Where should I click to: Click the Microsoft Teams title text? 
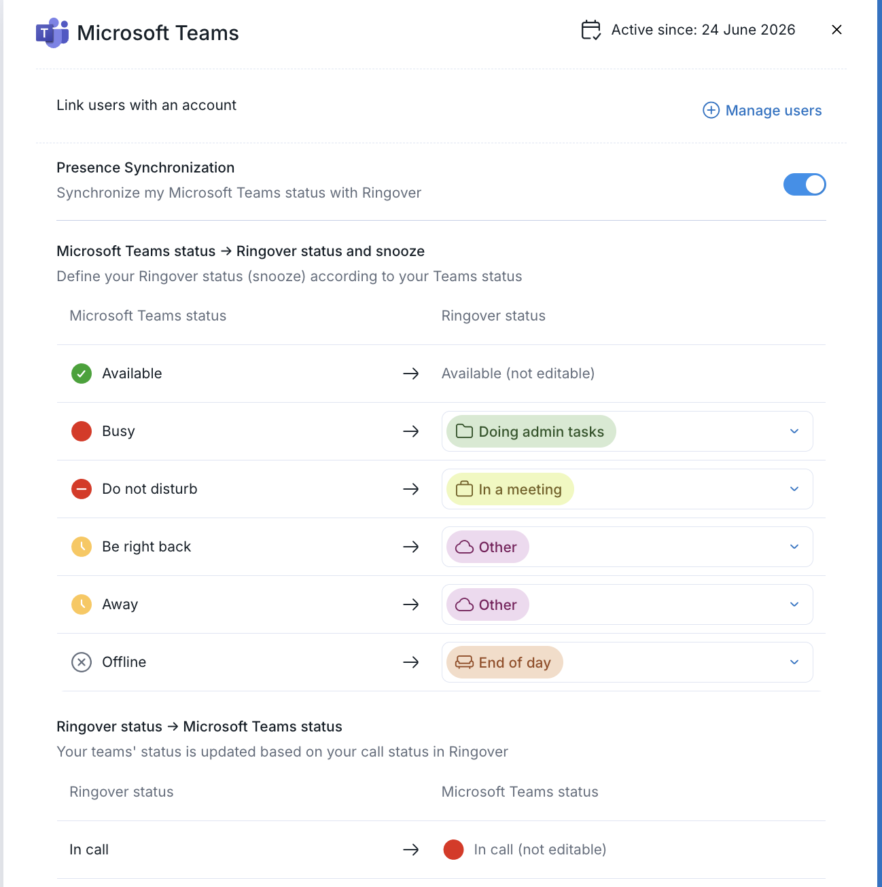(x=158, y=33)
